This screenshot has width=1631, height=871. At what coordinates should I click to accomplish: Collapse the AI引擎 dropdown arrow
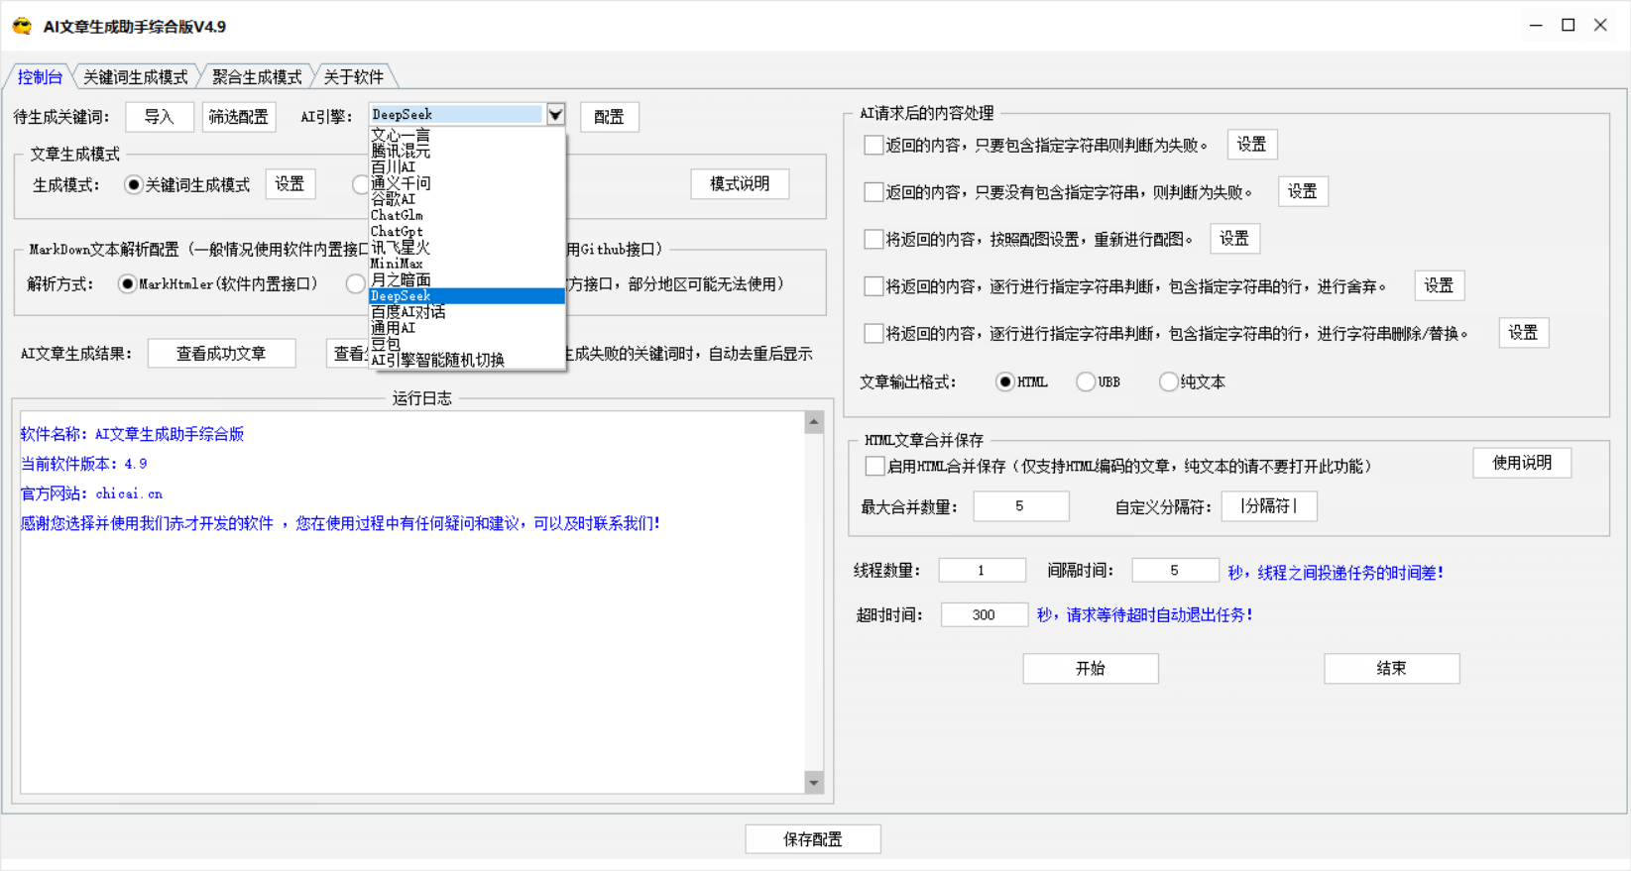(x=555, y=115)
